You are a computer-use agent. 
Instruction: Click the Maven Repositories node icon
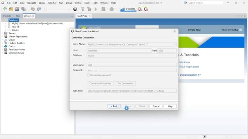(x=6, y=36)
